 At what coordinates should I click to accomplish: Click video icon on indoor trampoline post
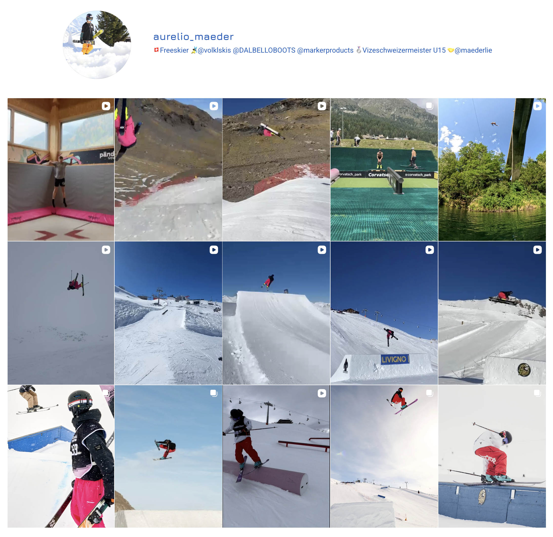[x=106, y=106]
